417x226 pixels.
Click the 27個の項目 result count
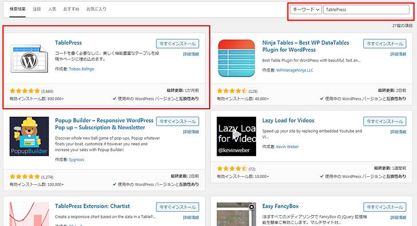pos(402,26)
